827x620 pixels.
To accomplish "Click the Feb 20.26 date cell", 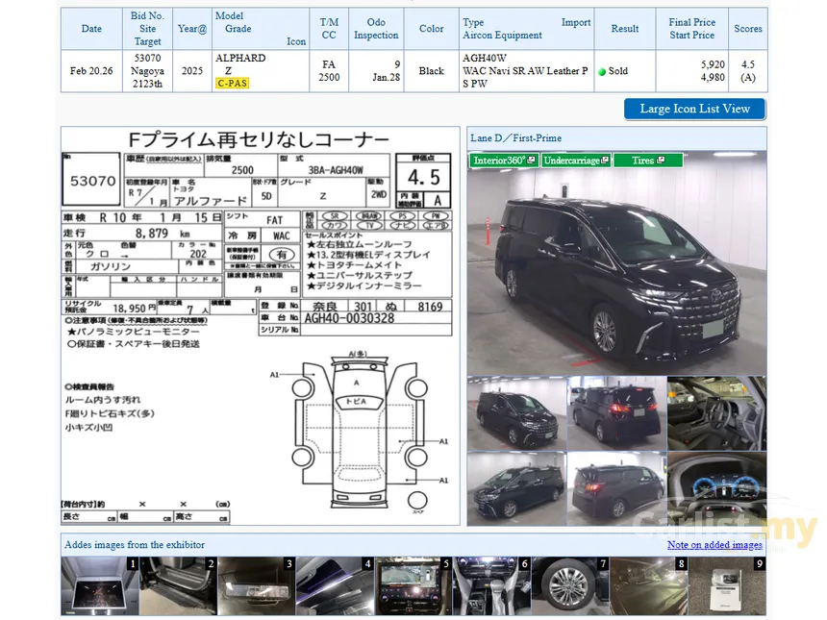I will pyautogui.click(x=91, y=70).
